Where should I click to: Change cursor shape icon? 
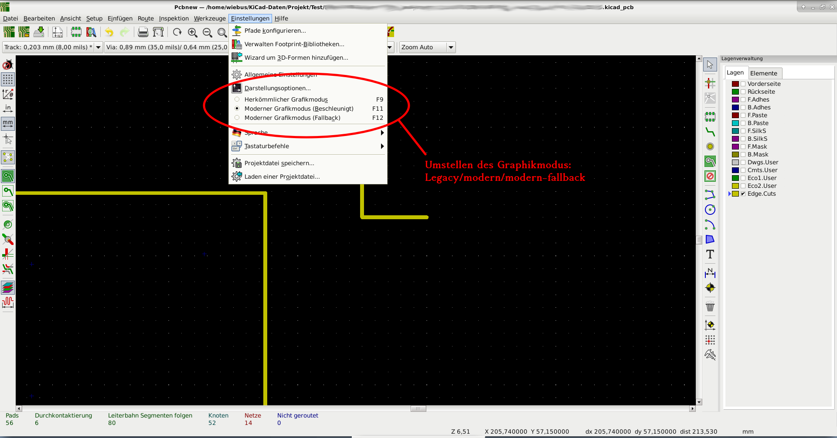(8, 139)
